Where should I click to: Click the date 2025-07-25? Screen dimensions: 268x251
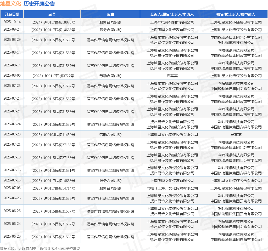click(12, 85)
